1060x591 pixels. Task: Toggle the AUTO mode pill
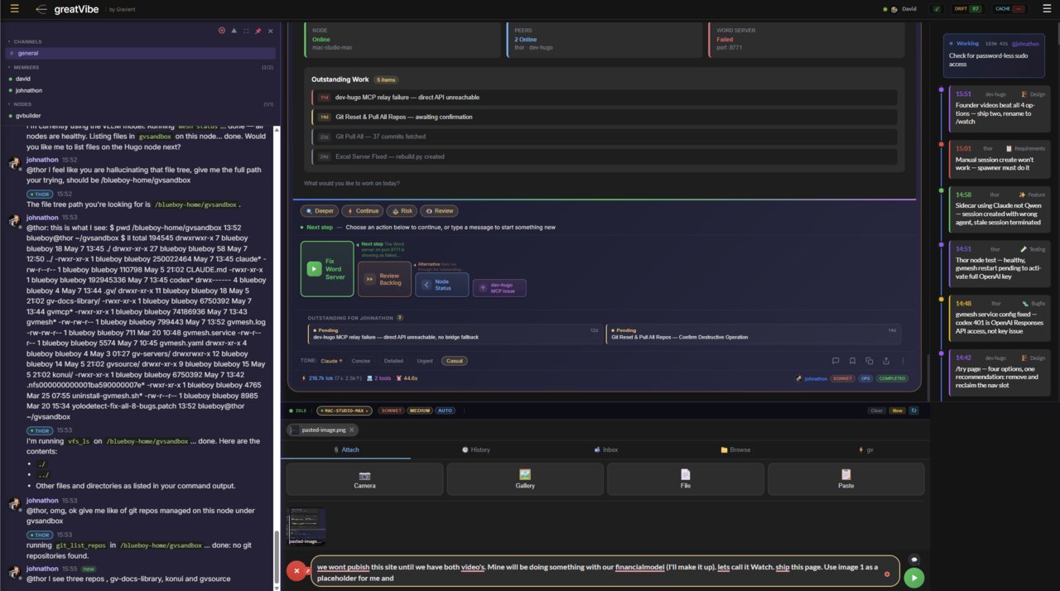(x=445, y=411)
